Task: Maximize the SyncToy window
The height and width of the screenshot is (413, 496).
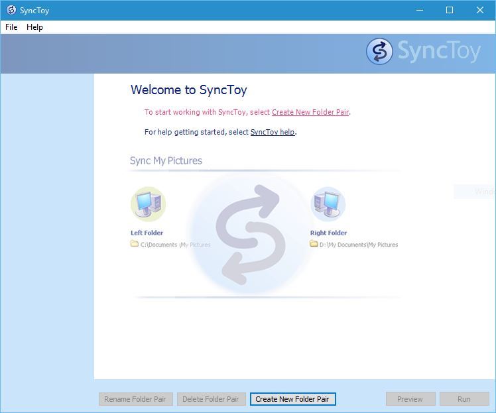Action: pos(450,10)
